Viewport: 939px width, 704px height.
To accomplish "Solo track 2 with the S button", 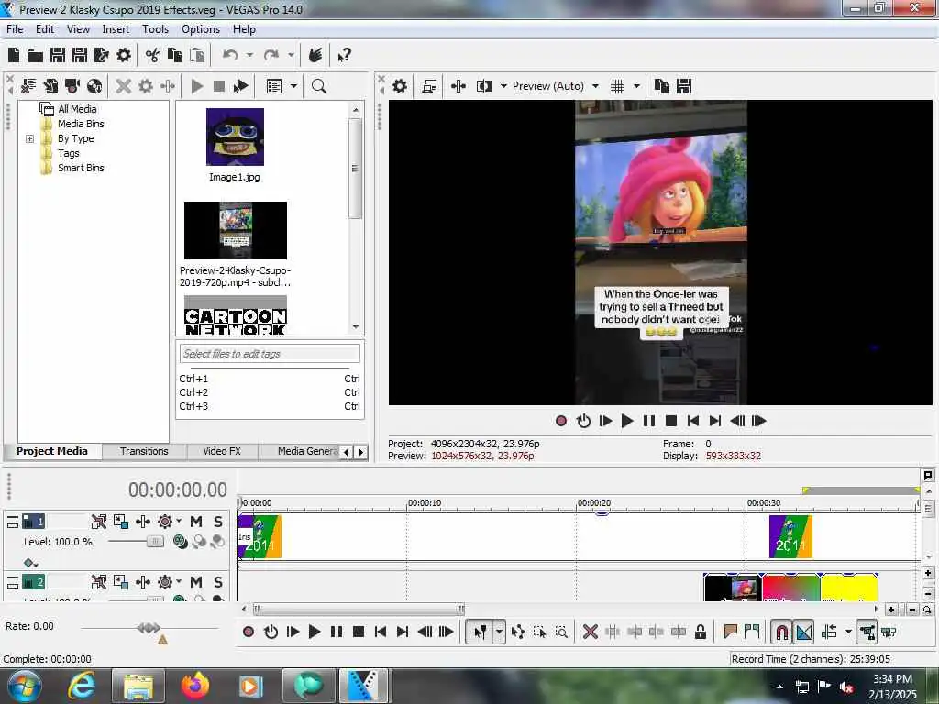I will [218, 582].
